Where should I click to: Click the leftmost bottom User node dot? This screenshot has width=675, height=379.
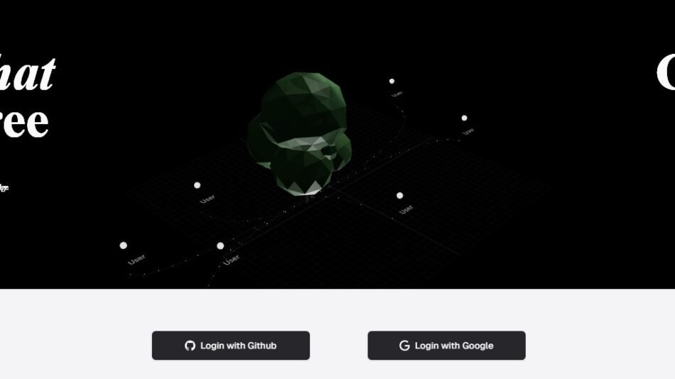[x=123, y=246]
